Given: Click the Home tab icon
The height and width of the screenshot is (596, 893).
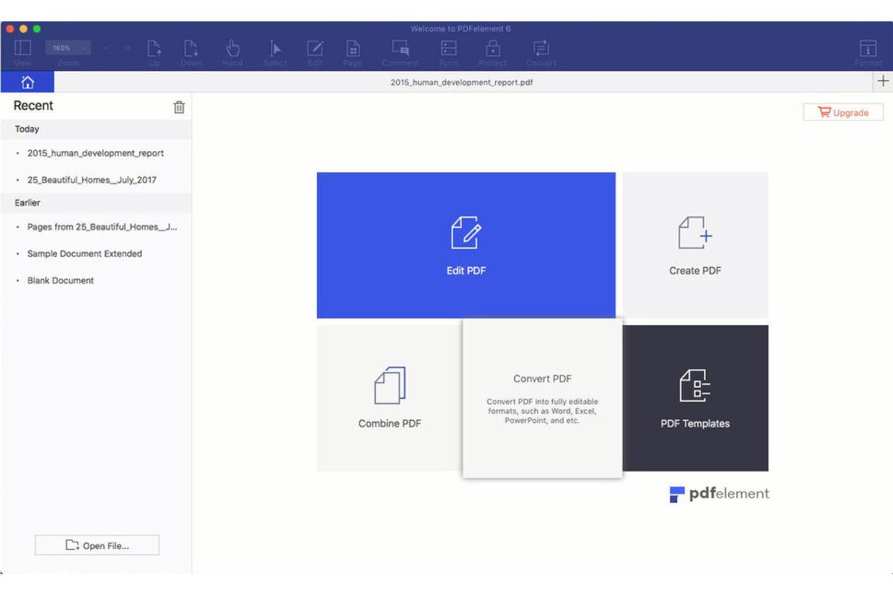Looking at the screenshot, I should tap(28, 83).
